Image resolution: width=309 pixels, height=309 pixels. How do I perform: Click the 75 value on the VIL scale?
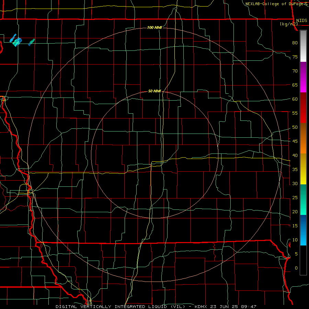click(295, 57)
